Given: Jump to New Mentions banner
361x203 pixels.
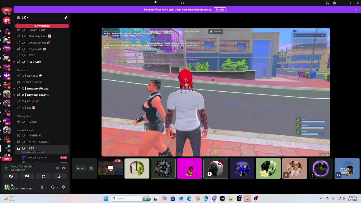Looking at the screenshot, I should point(42,26).
